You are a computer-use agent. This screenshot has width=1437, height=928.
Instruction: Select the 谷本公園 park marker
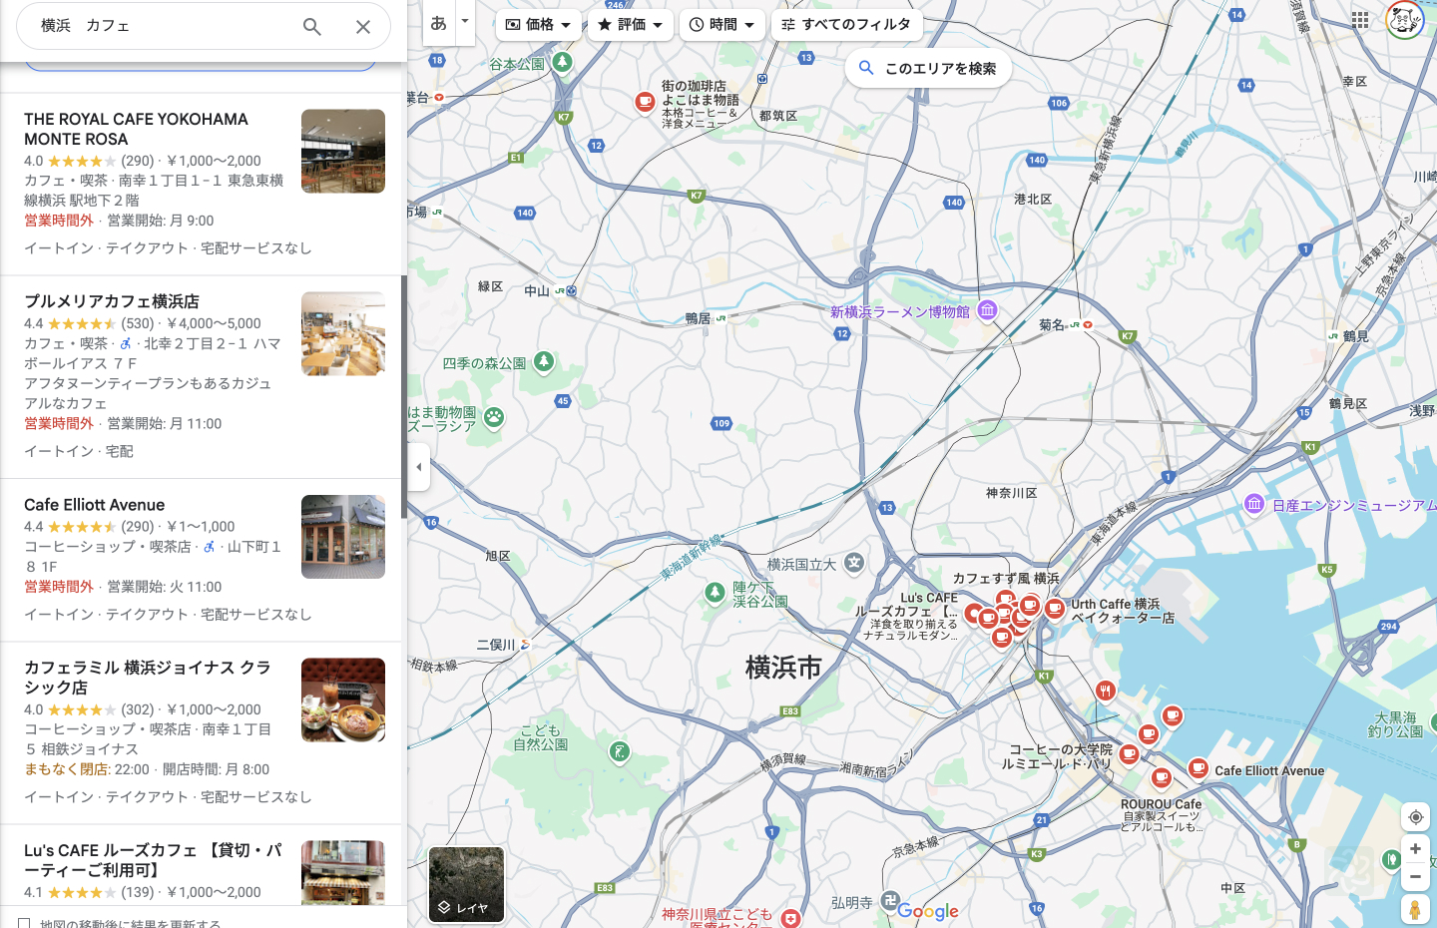pyautogui.click(x=563, y=63)
